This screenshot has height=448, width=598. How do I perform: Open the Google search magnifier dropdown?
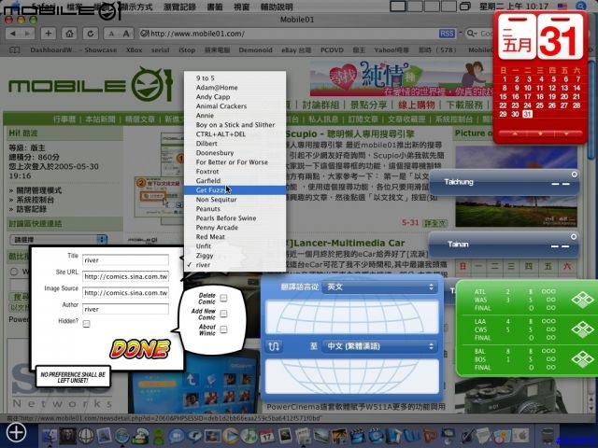point(472,34)
